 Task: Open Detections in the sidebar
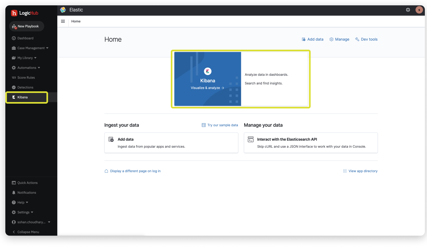point(25,87)
